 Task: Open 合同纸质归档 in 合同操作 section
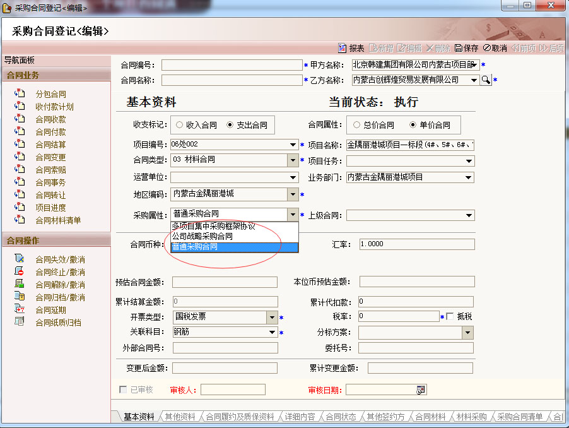[58, 323]
